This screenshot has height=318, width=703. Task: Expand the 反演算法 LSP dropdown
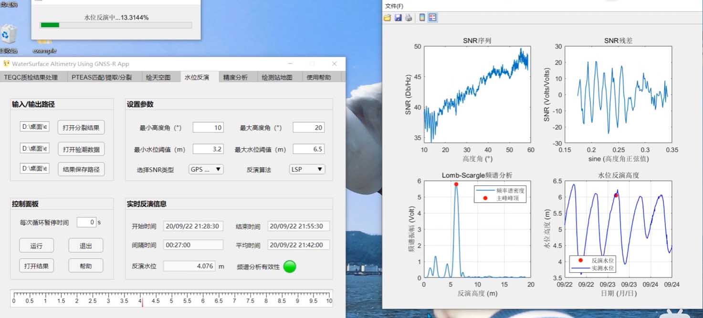[x=307, y=169]
